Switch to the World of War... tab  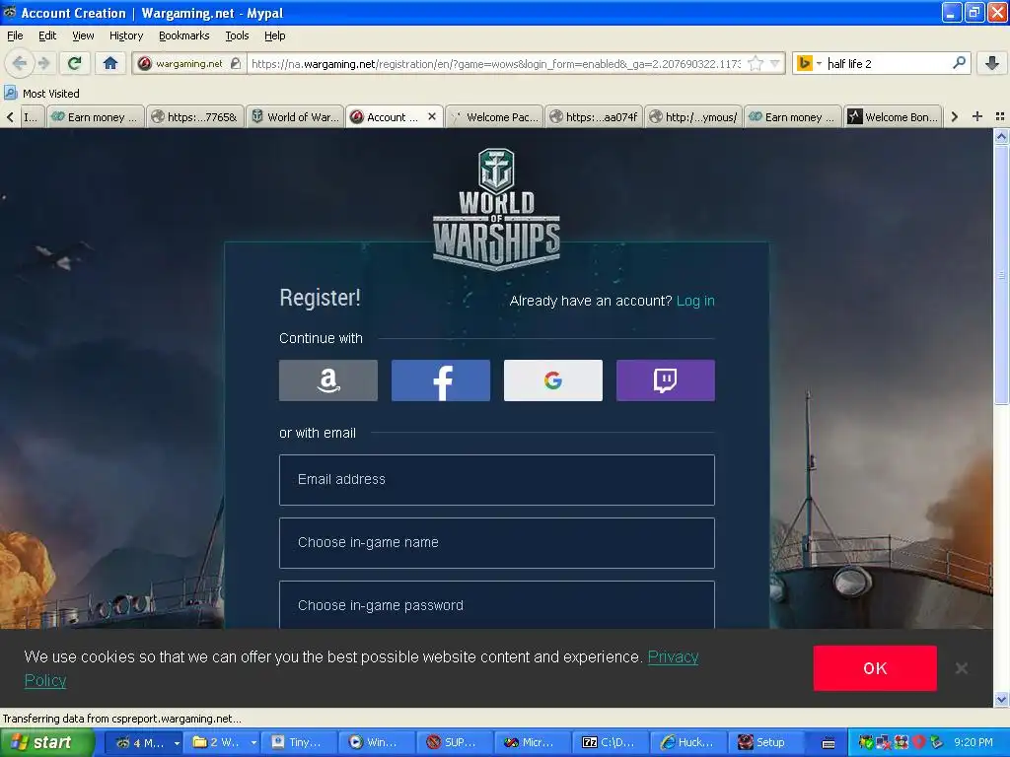tap(295, 116)
